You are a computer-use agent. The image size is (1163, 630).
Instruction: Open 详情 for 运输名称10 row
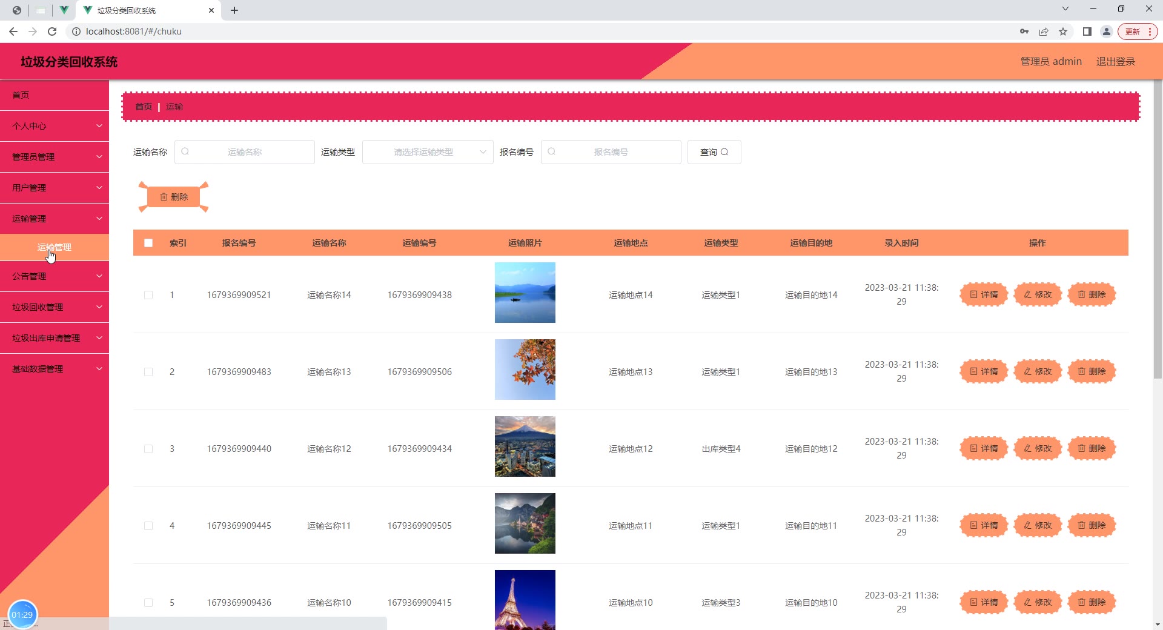(984, 602)
